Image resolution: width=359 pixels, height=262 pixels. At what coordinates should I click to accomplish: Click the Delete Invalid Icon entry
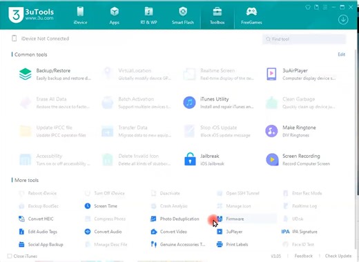pos(137,159)
